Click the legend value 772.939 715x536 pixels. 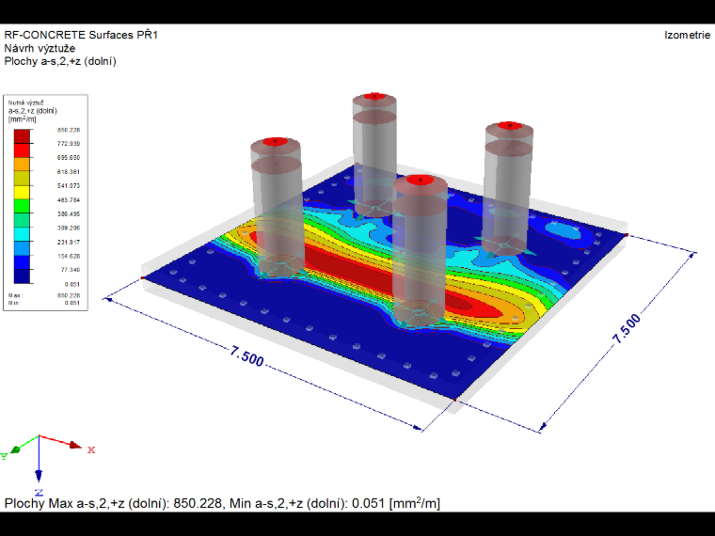pos(69,144)
